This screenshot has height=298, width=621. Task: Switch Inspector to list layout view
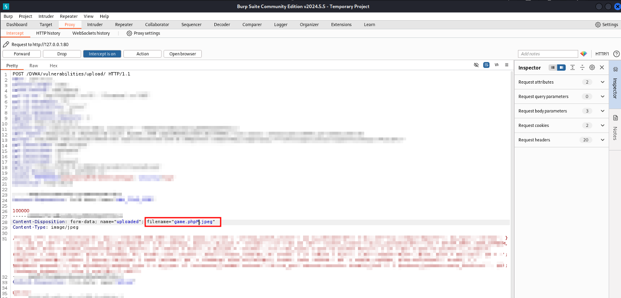click(553, 68)
